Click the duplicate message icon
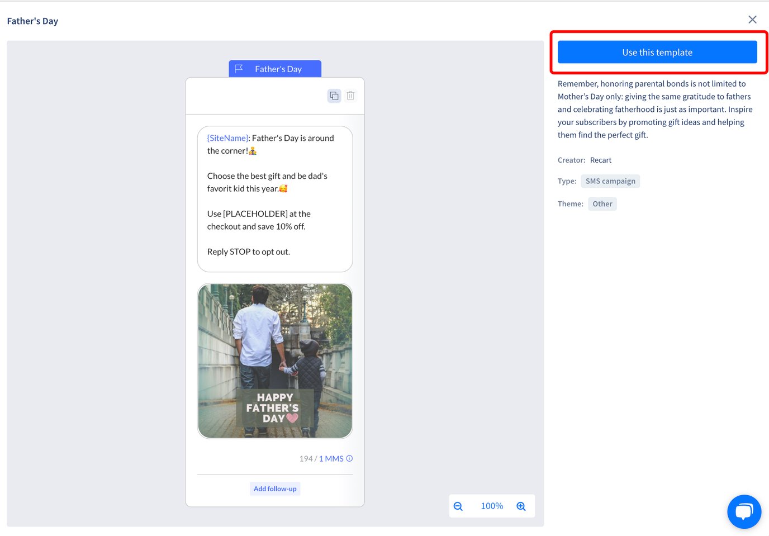This screenshot has height=536, width=769. [334, 95]
